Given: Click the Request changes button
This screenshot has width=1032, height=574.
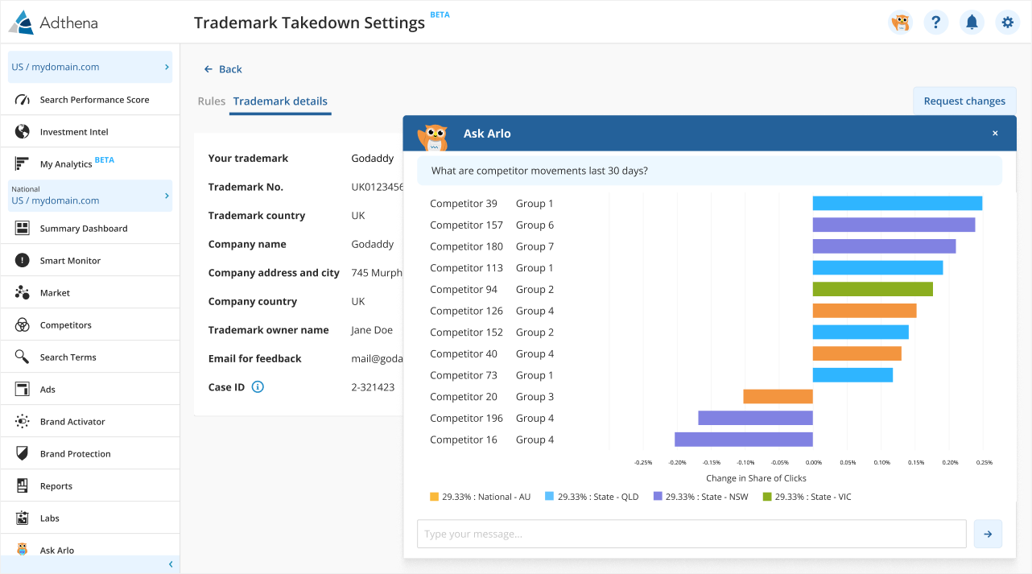Looking at the screenshot, I should click(x=964, y=101).
